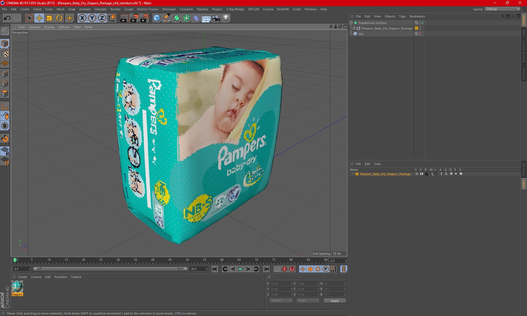
Task: Add a Floor environment object
Action: tap(206, 18)
